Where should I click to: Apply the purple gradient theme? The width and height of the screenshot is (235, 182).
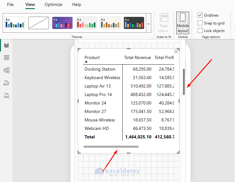pyautogui.click(x=62, y=23)
